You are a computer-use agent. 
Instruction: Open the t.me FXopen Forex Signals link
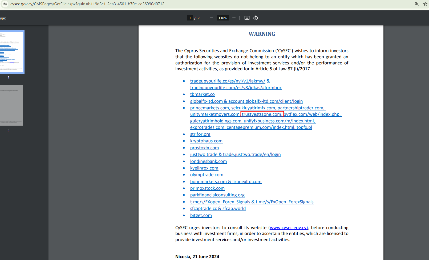coord(252,202)
